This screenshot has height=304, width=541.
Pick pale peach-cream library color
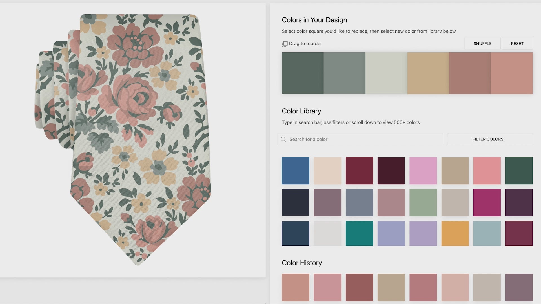pos(327,171)
